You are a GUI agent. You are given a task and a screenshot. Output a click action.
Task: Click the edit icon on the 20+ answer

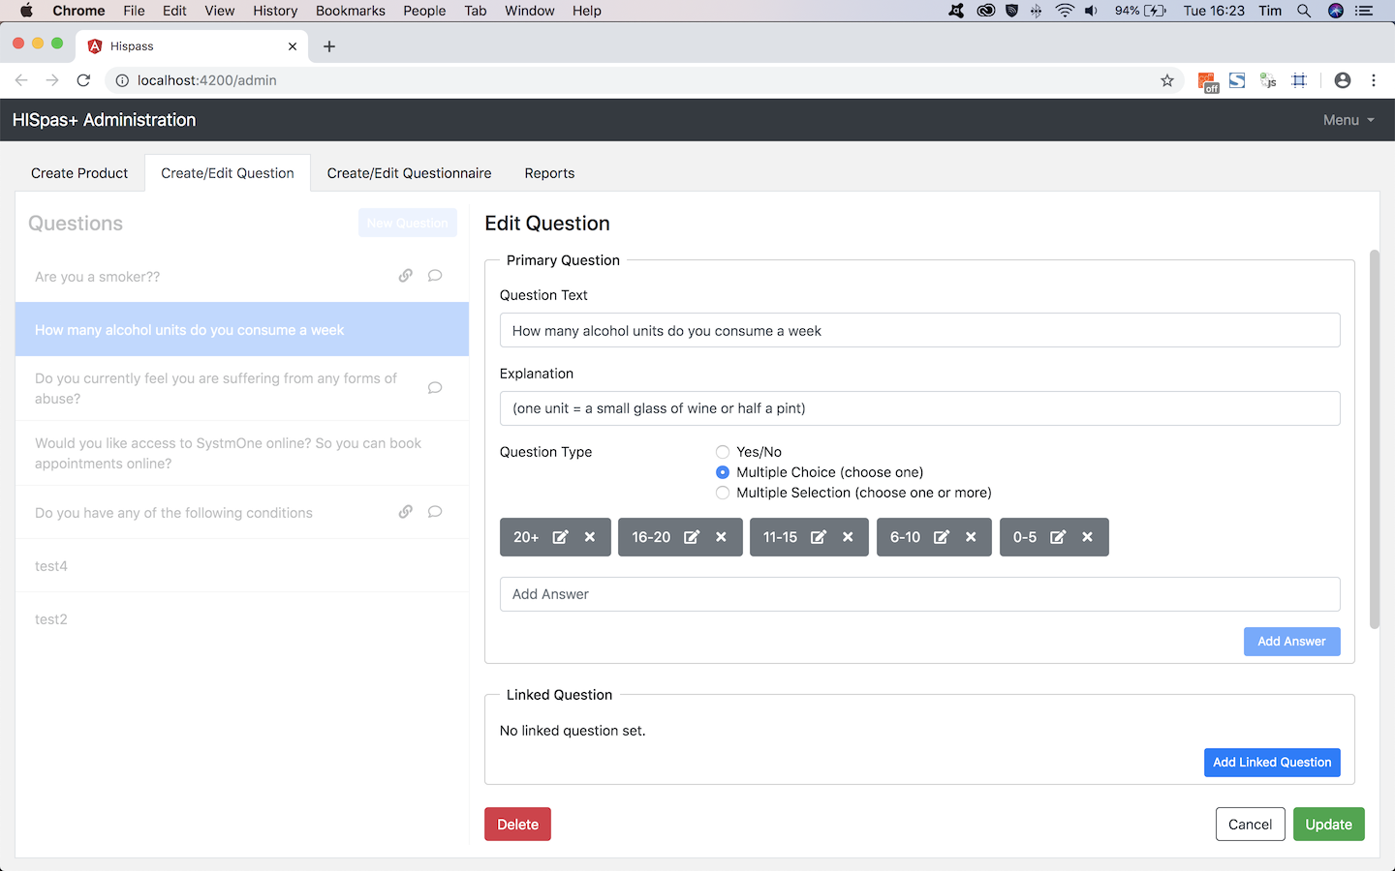pos(560,537)
